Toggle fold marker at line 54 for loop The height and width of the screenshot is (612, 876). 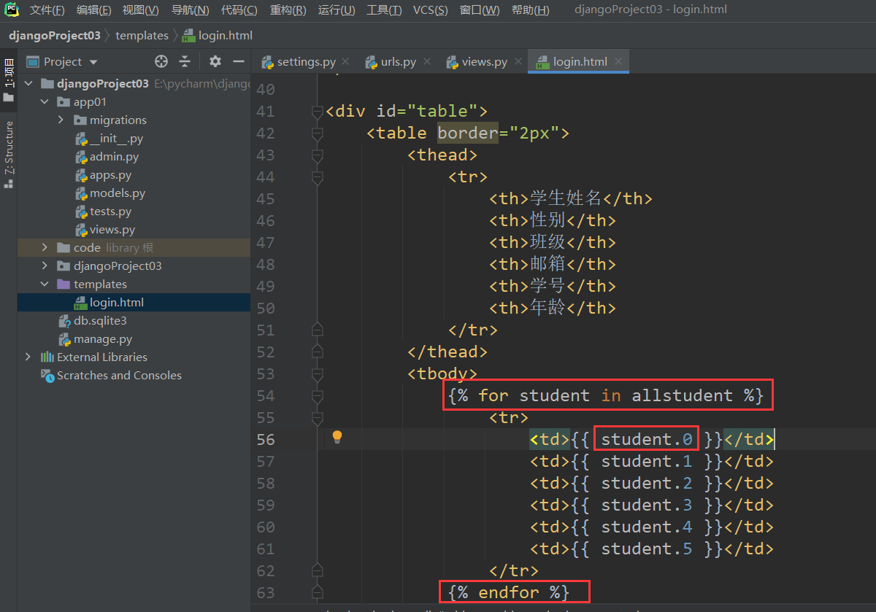tap(317, 396)
